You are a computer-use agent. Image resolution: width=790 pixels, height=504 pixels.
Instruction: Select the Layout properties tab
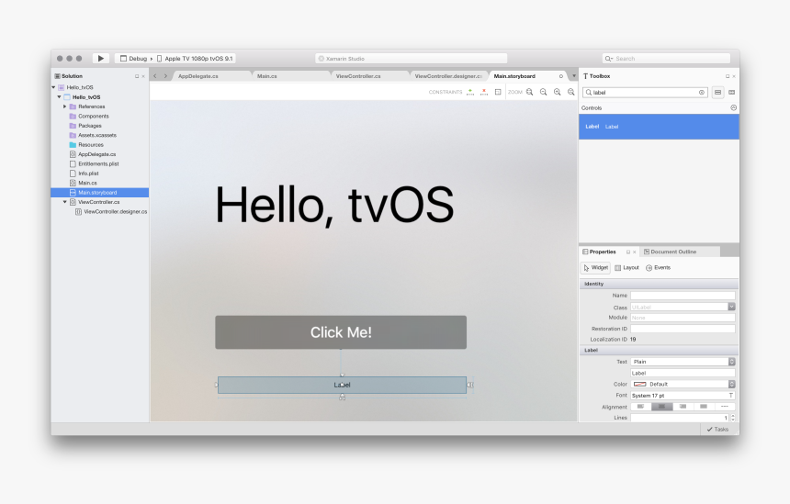(x=626, y=268)
